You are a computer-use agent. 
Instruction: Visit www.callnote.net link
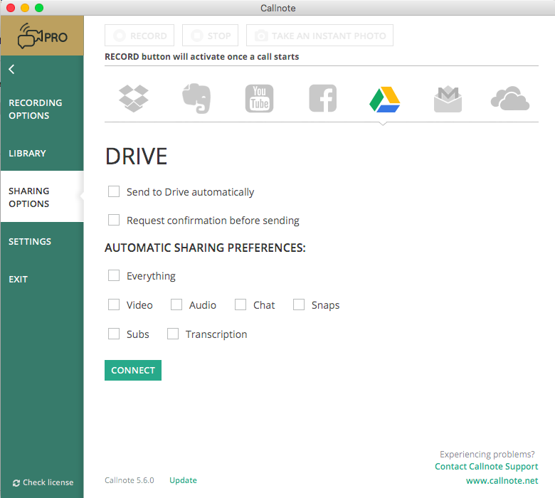502,481
